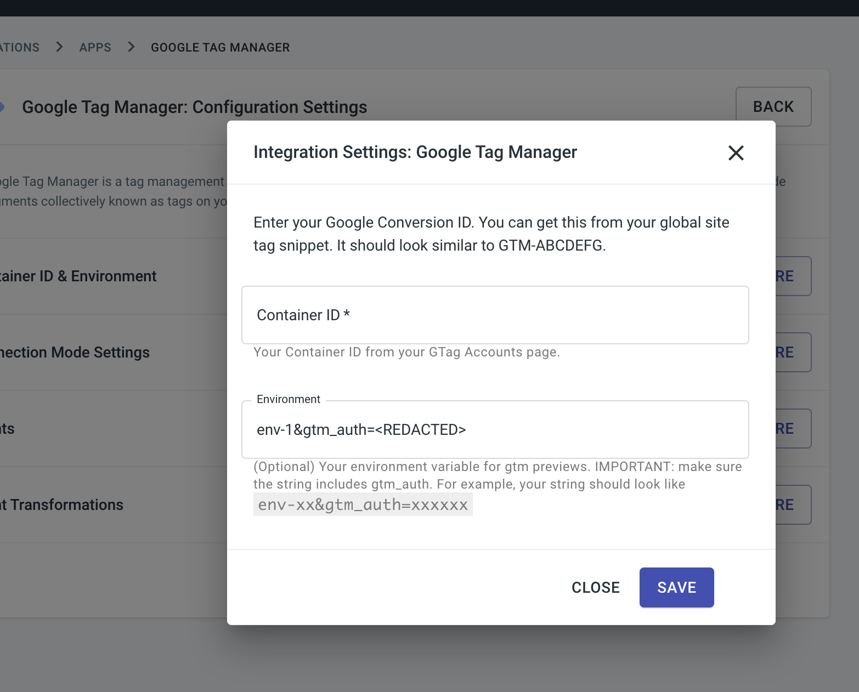The height and width of the screenshot is (692, 859).
Task: Open Configure for Event Transformations row
Action: [x=793, y=505]
